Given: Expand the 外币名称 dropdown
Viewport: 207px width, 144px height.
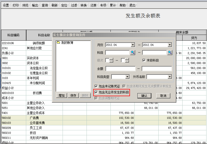Looking at the screenshot, I should pyautogui.click(x=170, y=77).
